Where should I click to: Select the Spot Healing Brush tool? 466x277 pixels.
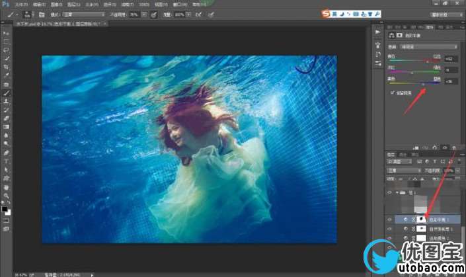coord(6,85)
